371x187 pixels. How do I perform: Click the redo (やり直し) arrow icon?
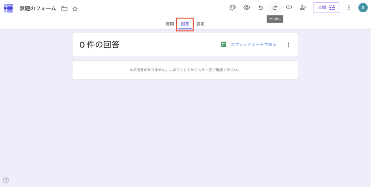(275, 7)
